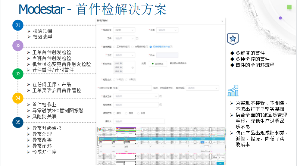297x166 pixels.
Task: Remove the 保养 tag in 机台状态 box
Action: [121, 67]
